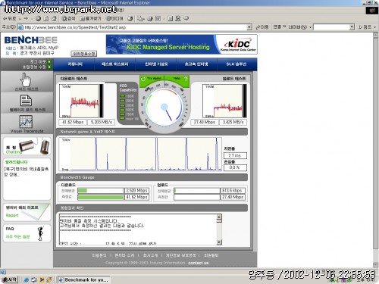Click page vertical scrollbar up arrow
This screenshot has height=284, width=379.
coord(375,35)
